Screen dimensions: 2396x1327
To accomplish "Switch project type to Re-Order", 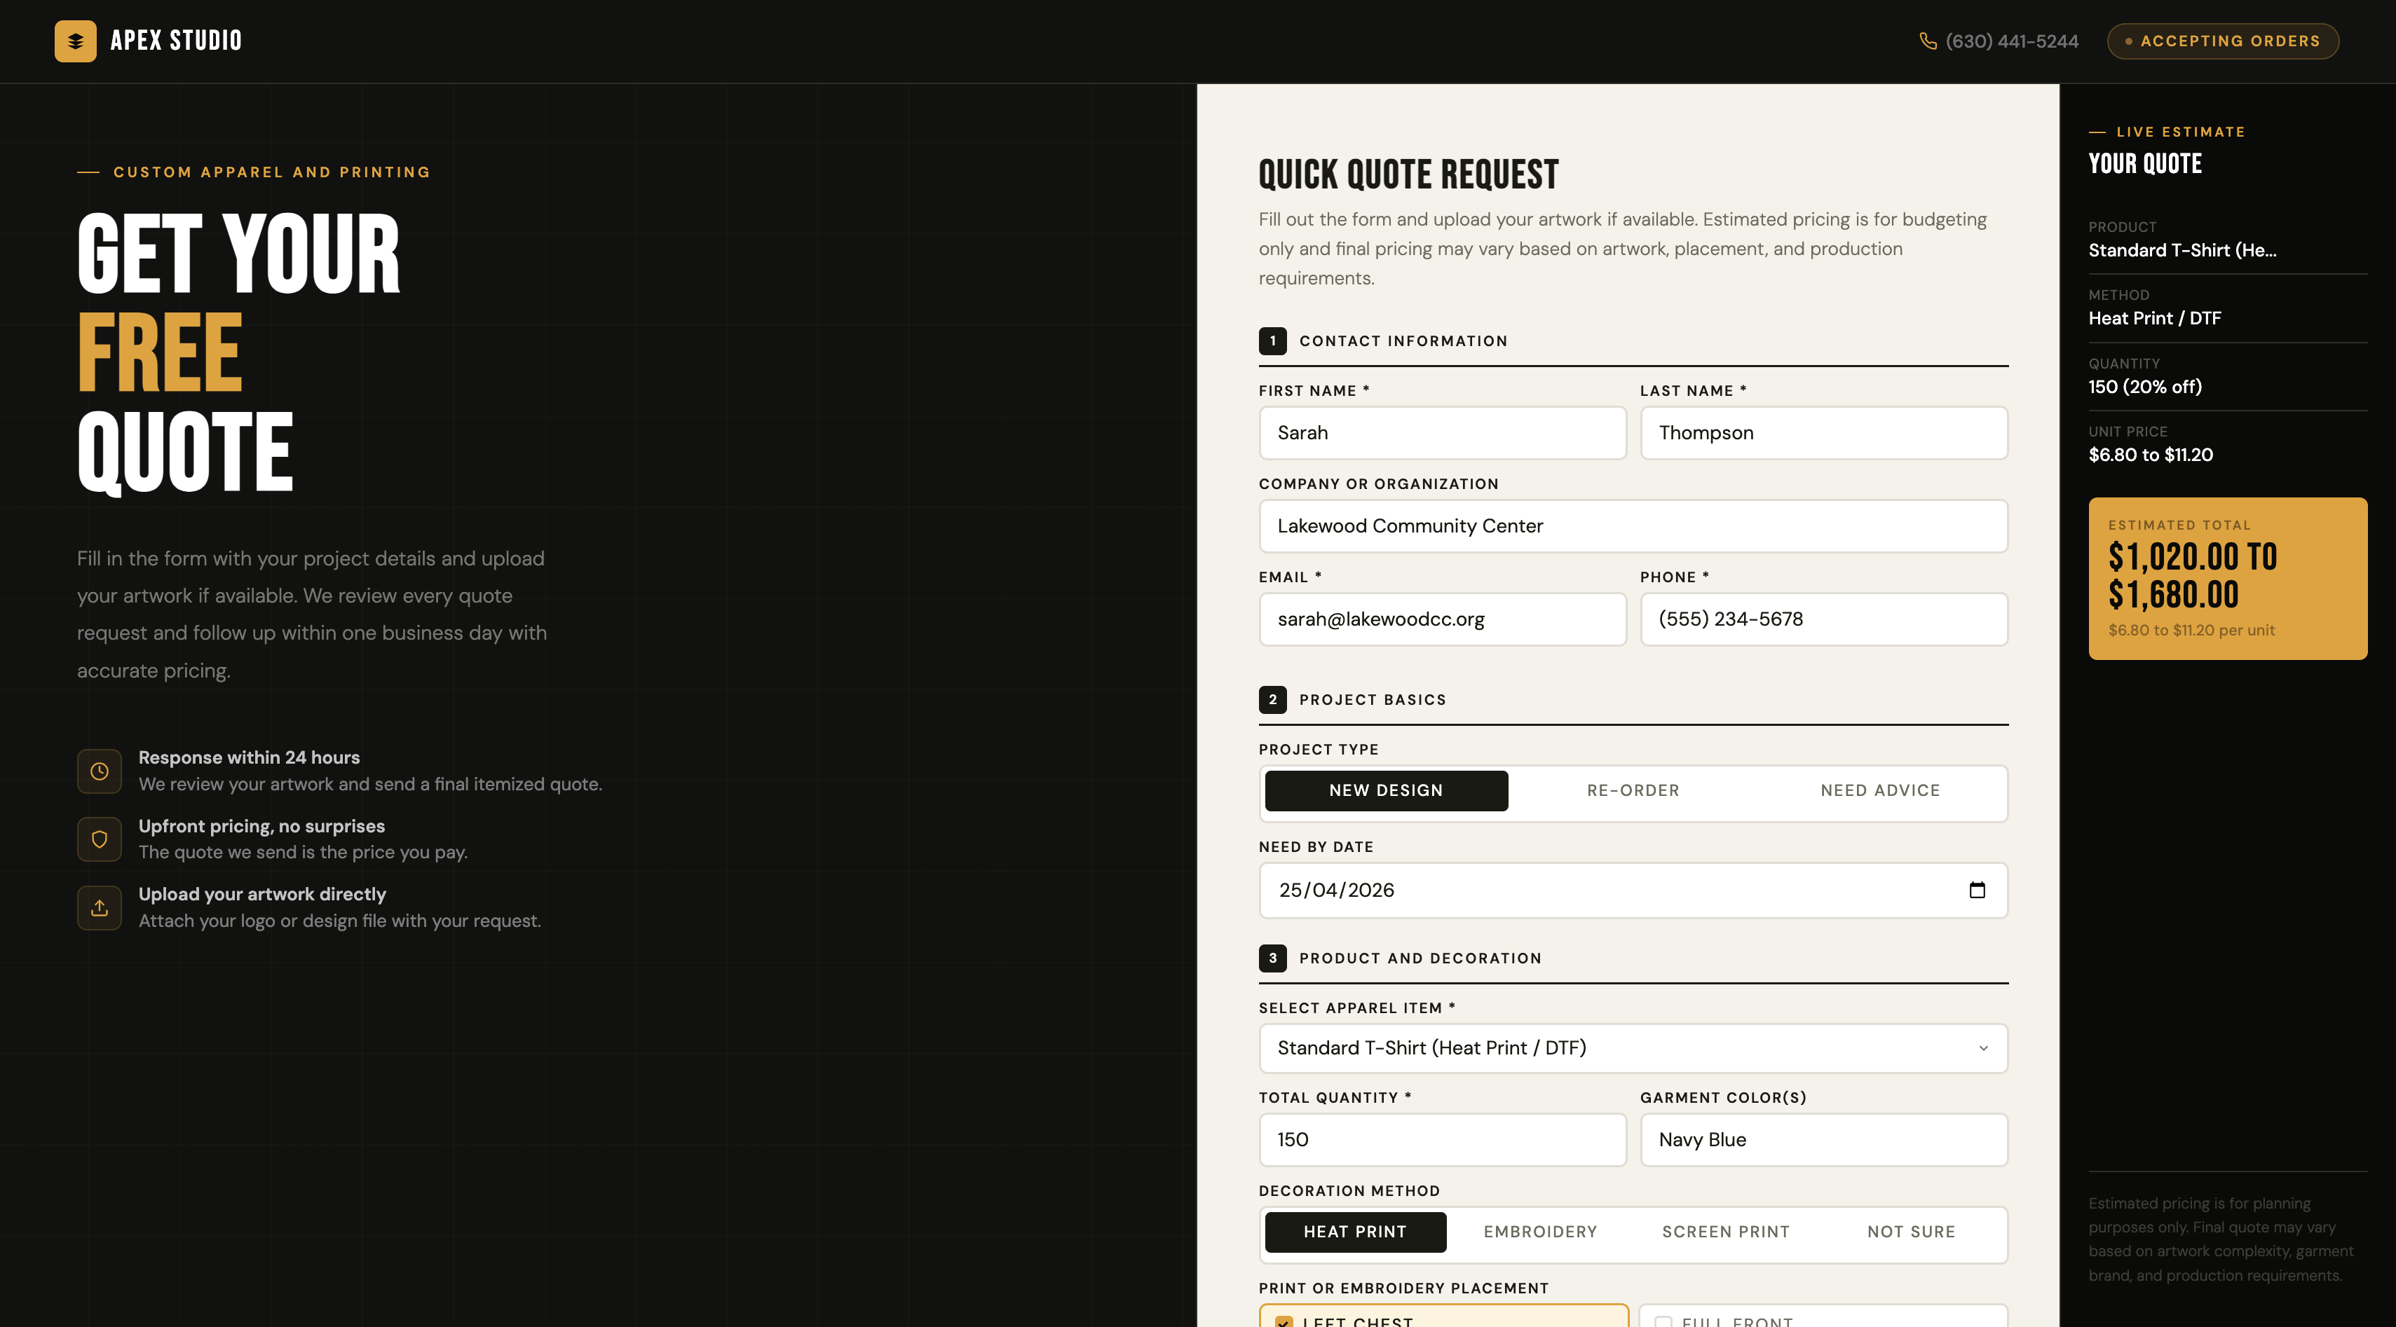I will pos(1633,790).
